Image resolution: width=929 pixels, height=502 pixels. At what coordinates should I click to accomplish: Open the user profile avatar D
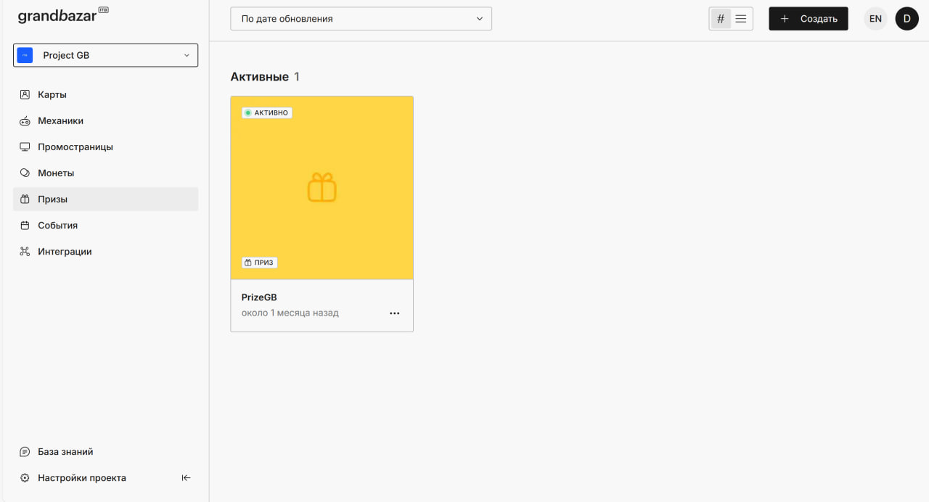[x=907, y=19]
